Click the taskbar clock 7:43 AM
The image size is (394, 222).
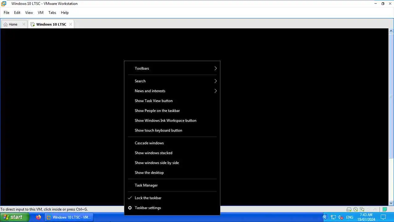366,215
